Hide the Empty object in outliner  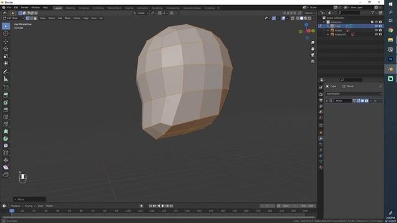tap(377, 30)
